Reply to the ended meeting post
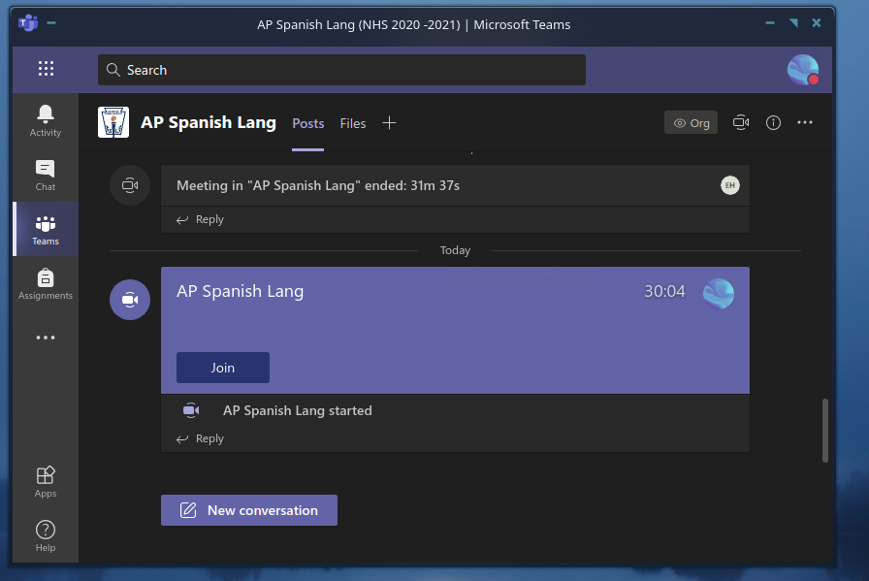This screenshot has height=581, width=869. pyautogui.click(x=200, y=219)
